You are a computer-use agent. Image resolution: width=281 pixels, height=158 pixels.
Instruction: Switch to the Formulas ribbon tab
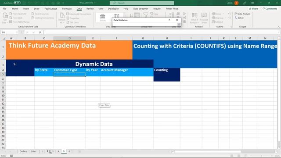(67, 9)
